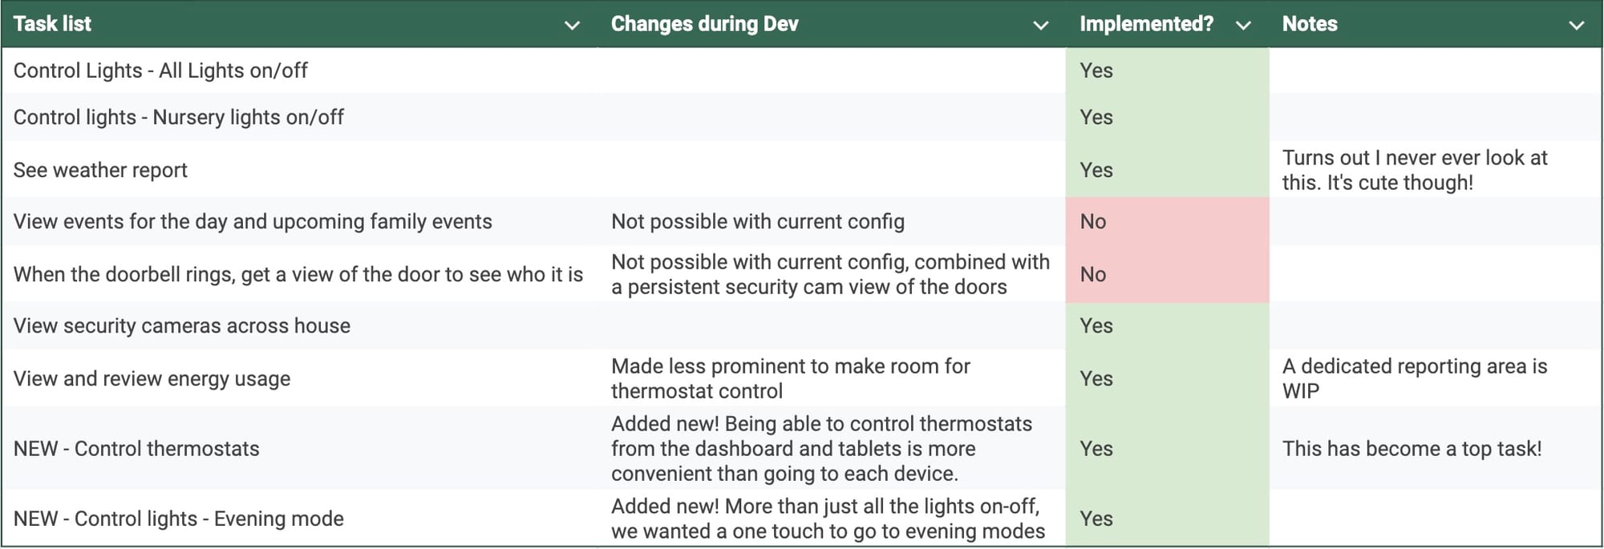
Task: Open the Task list column dropdown
Action: (572, 26)
